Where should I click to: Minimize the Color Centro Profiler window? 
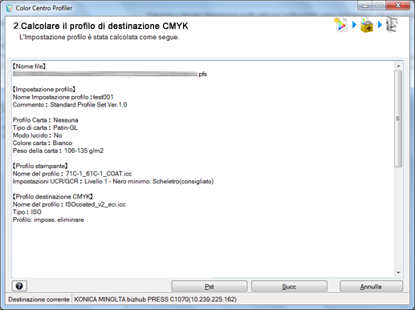pos(366,6)
